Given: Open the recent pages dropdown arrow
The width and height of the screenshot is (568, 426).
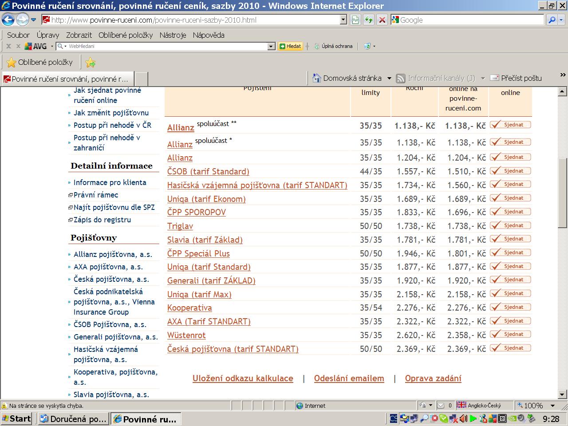Looking at the screenshot, I should pyautogui.click(x=33, y=20).
